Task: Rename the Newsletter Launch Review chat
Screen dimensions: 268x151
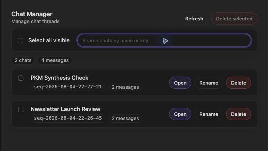Action: pyautogui.click(x=208, y=114)
